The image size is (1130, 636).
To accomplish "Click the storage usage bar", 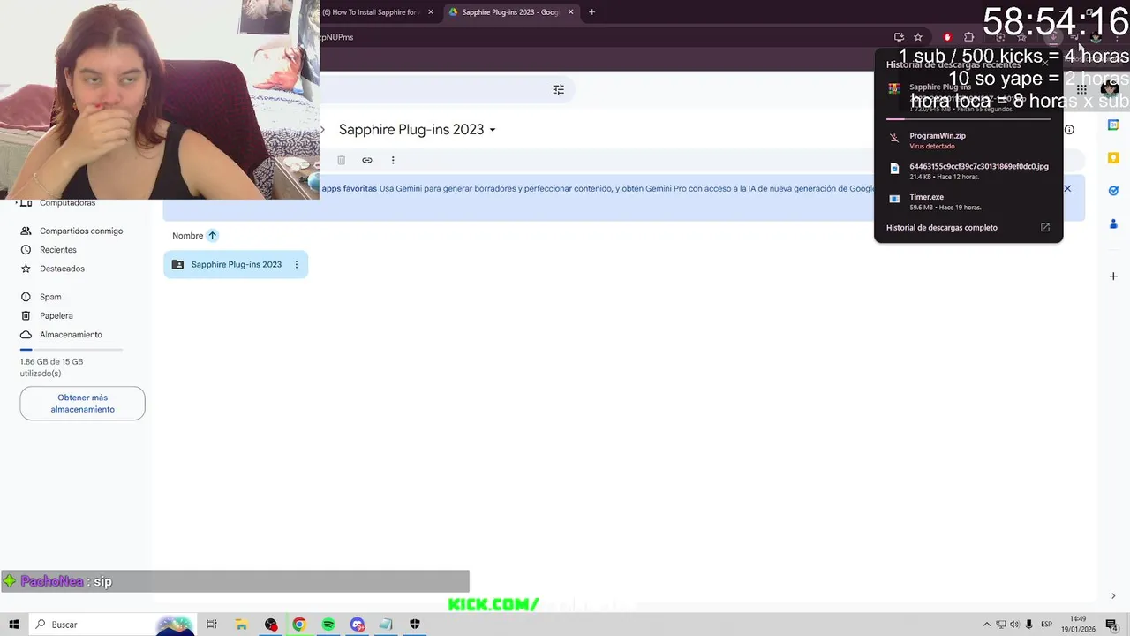I will coord(72,350).
